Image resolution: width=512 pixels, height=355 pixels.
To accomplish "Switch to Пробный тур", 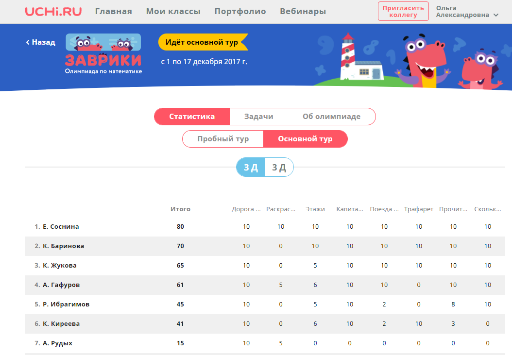I will (223, 139).
